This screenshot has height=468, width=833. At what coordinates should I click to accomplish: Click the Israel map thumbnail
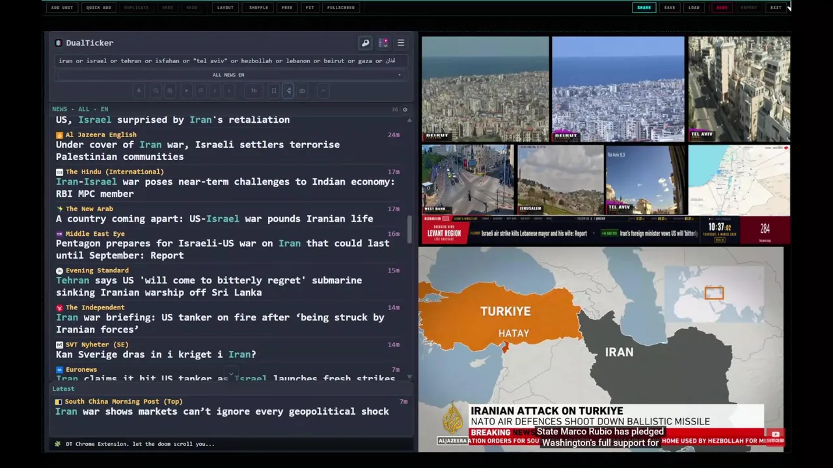[x=739, y=179]
